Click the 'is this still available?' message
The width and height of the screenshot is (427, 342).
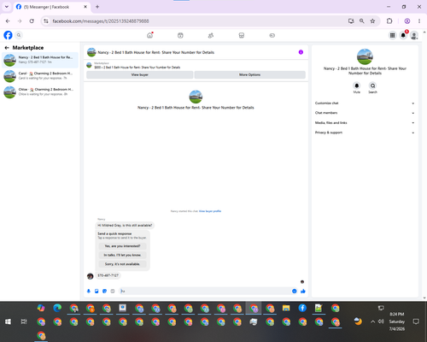point(125,225)
